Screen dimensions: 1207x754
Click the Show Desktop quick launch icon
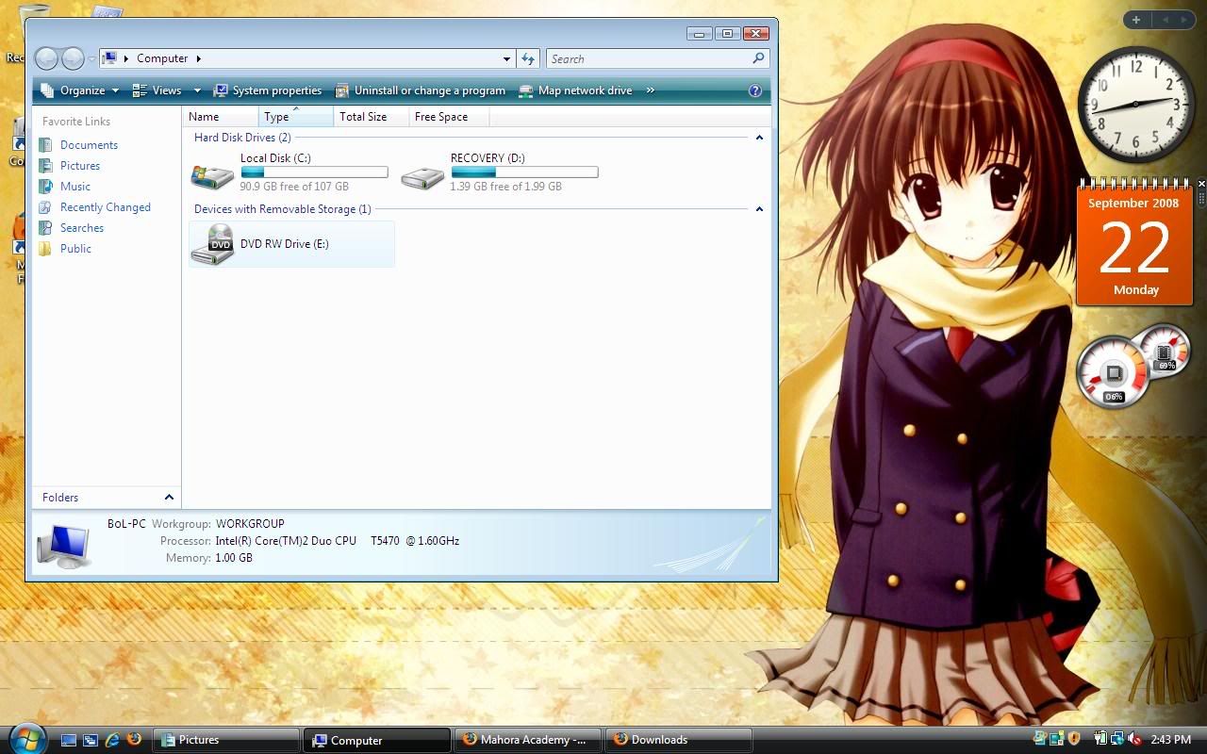[x=69, y=740]
